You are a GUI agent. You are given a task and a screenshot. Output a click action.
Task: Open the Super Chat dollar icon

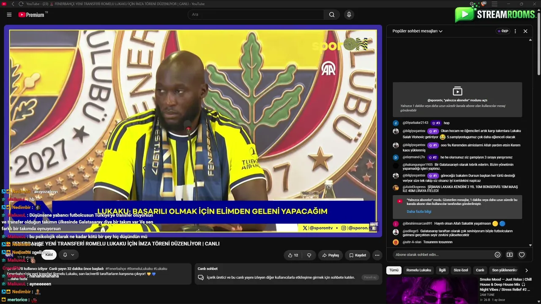(510, 255)
